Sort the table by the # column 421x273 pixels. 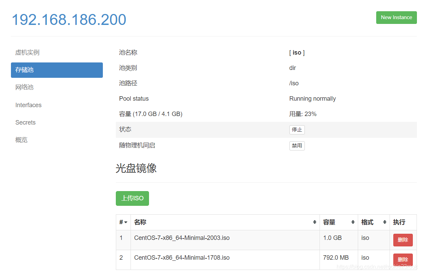pyautogui.click(x=123, y=222)
